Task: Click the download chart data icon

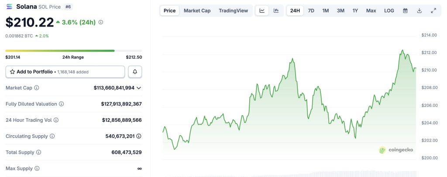Action: (419, 10)
